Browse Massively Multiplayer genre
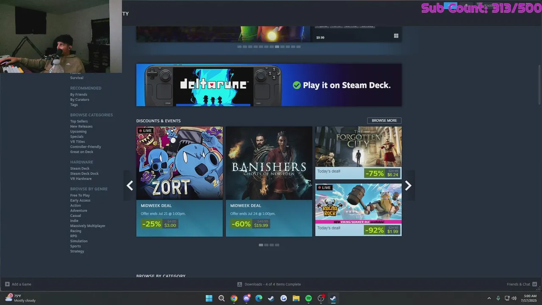Image resolution: width=542 pixels, height=305 pixels. click(88, 226)
